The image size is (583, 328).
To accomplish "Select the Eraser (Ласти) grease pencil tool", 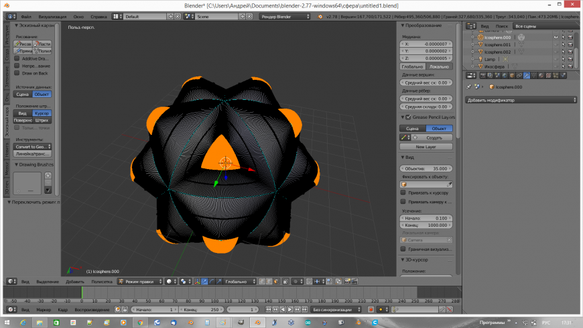I will pyautogui.click(x=42, y=44).
